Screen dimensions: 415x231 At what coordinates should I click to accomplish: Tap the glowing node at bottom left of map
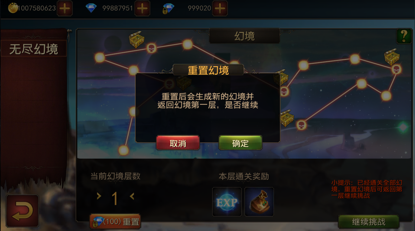(123, 150)
